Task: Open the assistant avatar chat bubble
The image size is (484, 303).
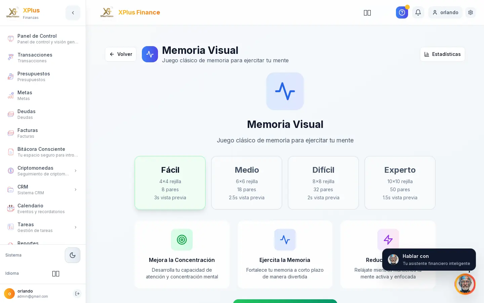Action: [x=465, y=284]
